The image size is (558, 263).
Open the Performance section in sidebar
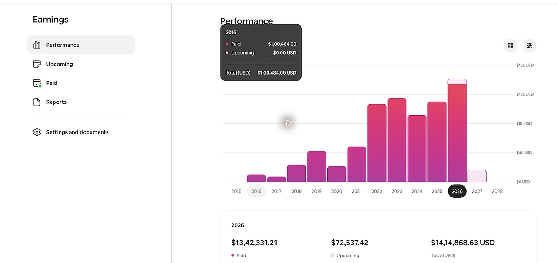coord(81,45)
